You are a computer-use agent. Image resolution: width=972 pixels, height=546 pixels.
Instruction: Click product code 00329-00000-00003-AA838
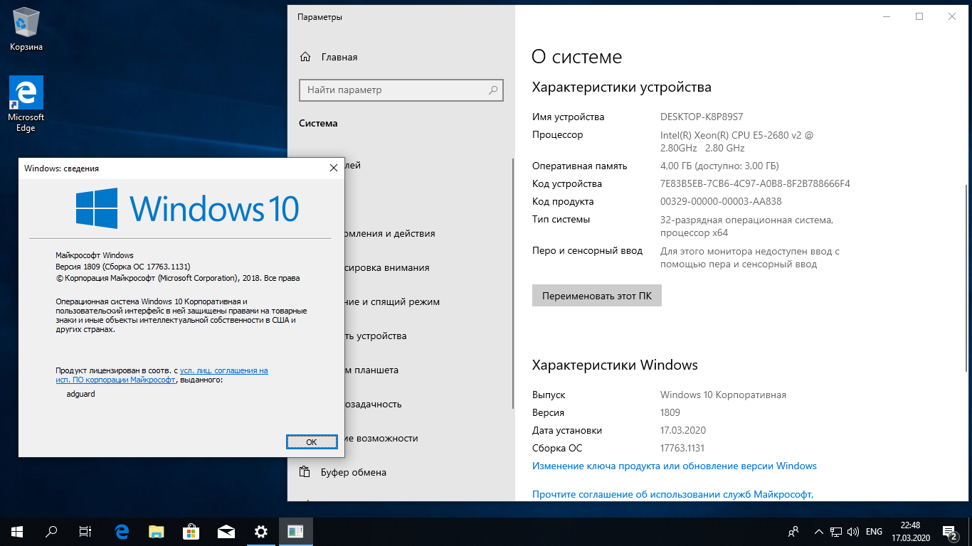[x=721, y=201]
